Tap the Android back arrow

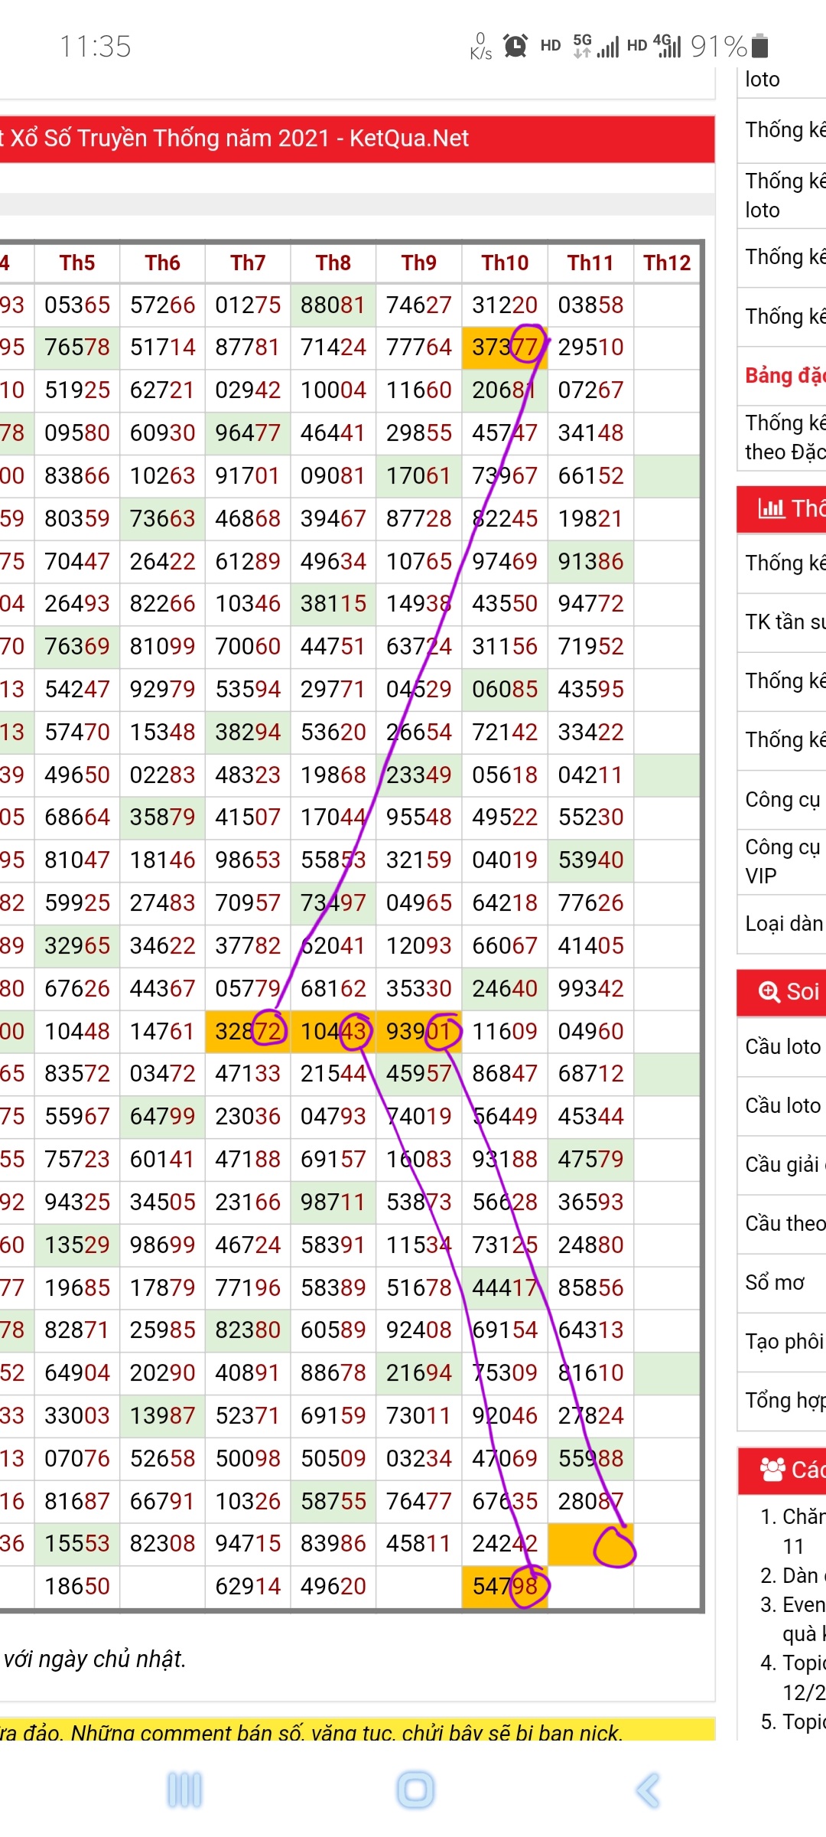pyautogui.click(x=647, y=1790)
